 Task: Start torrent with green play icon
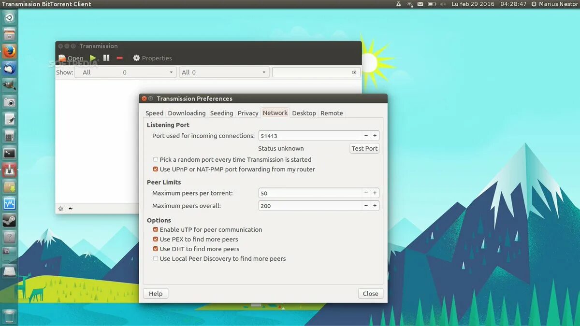(x=93, y=58)
